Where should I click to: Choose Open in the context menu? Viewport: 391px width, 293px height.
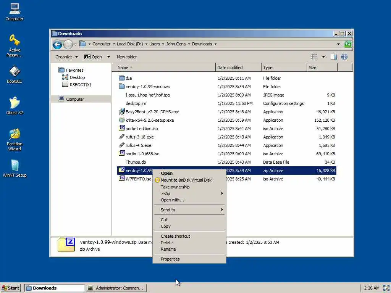click(189, 173)
